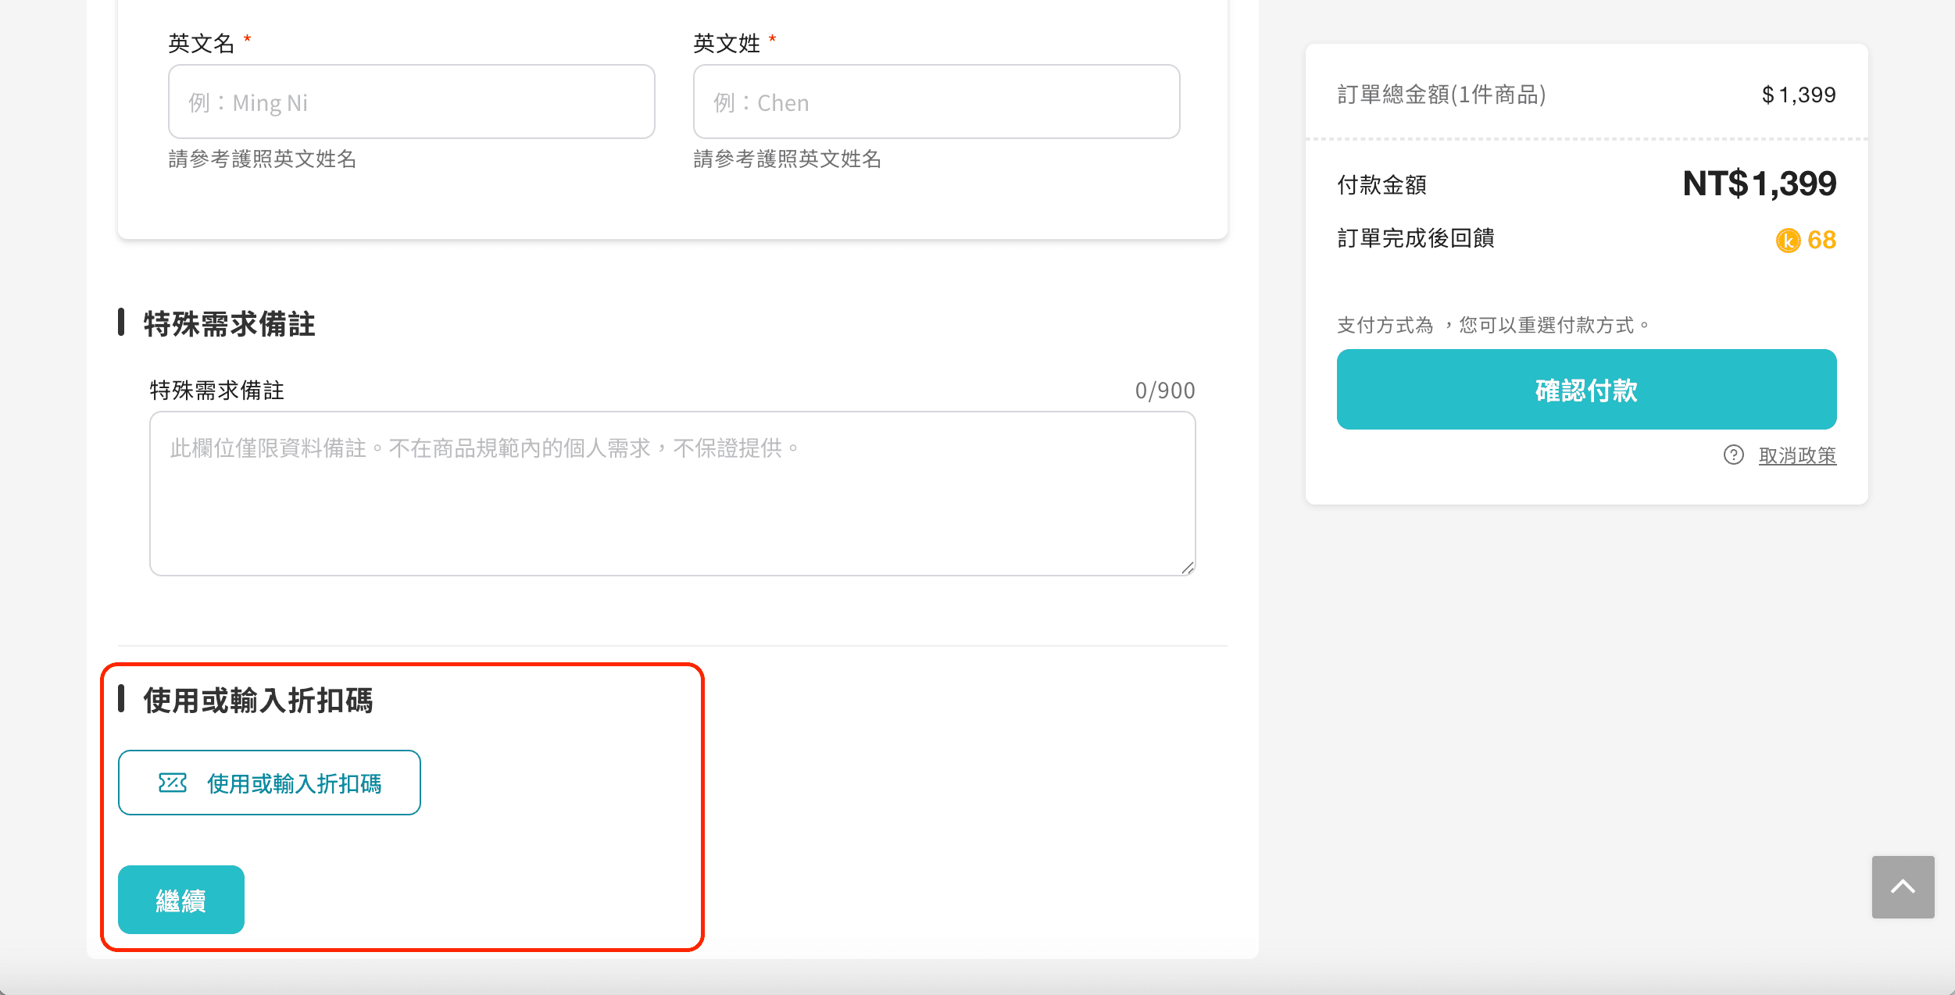Click the scroll-to-top arrow icon
The image size is (1955, 995).
coord(1903,886)
